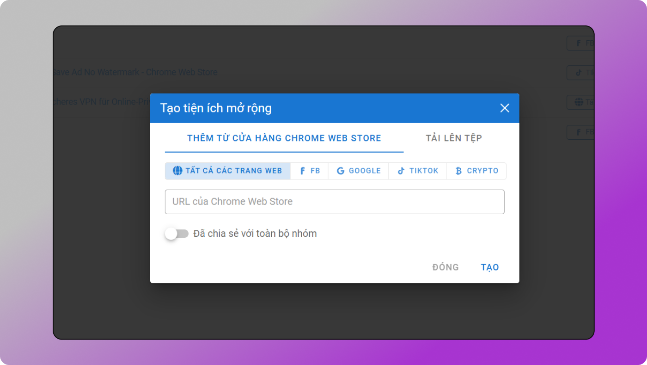647x365 pixels.
Task: Click the "Tạo tiện ích mở rộng" dialog title
Action: coord(216,108)
